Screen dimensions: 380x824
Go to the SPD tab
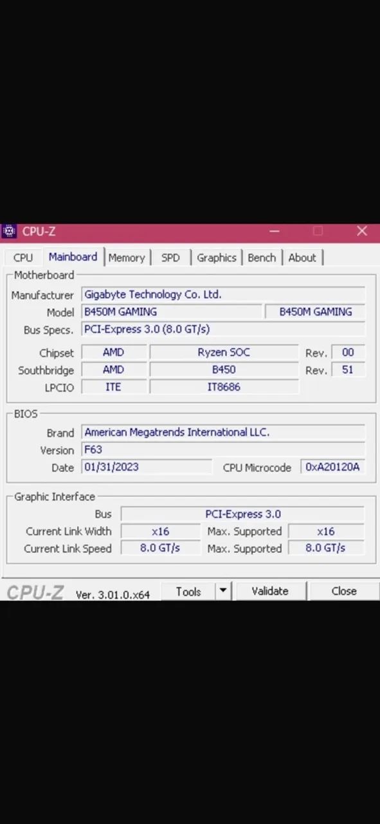point(170,257)
